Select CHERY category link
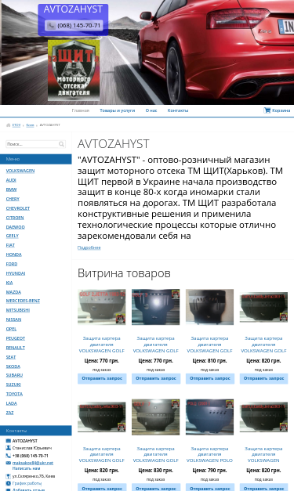Image resolution: width=294 pixels, height=491 pixels. 13,199
